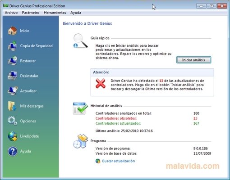The height and width of the screenshot is (180, 230).
Task: Click the Historial de análisis calendar icon
Action: pos(80,108)
